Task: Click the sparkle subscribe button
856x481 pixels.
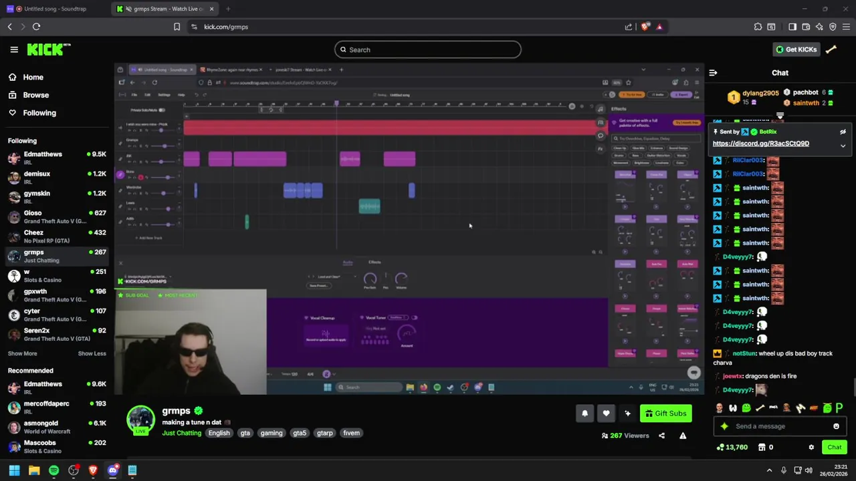Action: (627, 414)
